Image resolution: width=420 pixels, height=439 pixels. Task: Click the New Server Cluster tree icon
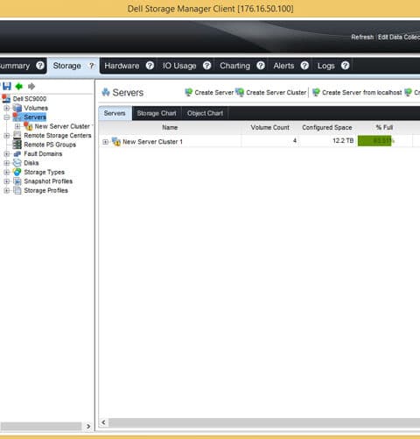point(28,126)
